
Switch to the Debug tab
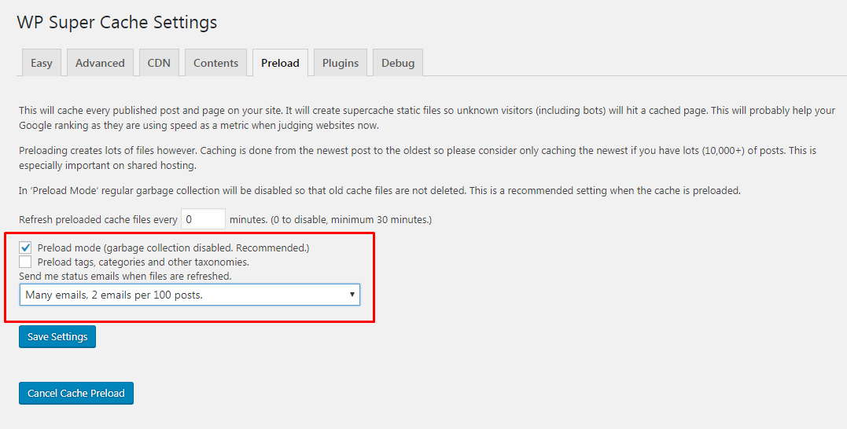(398, 63)
